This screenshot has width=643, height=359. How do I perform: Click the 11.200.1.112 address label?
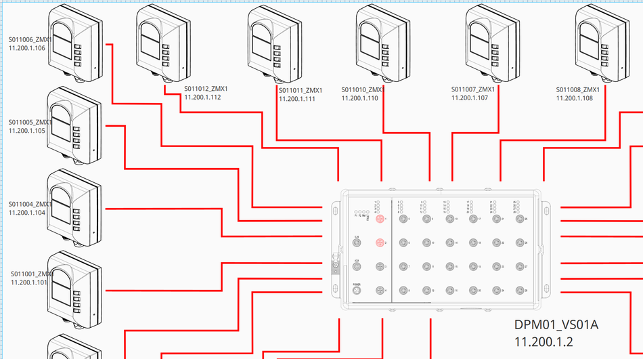click(x=202, y=98)
